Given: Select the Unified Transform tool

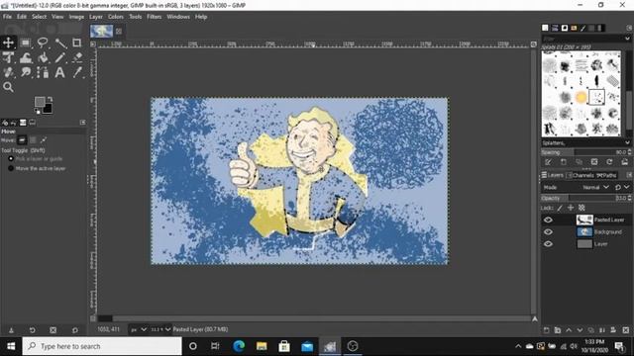Looking at the screenshot, I should 8,57.
